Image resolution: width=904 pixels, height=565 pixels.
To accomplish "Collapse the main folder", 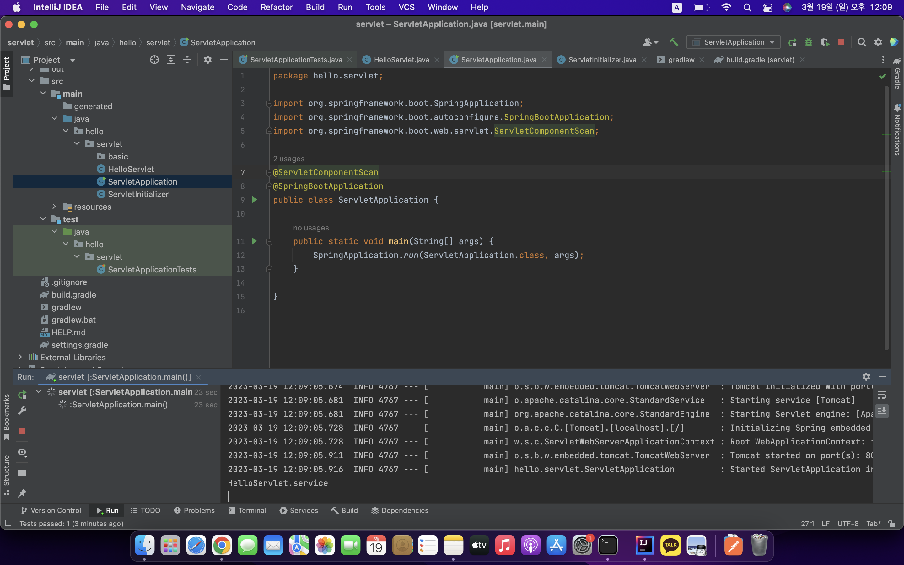I will pos(43,94).
